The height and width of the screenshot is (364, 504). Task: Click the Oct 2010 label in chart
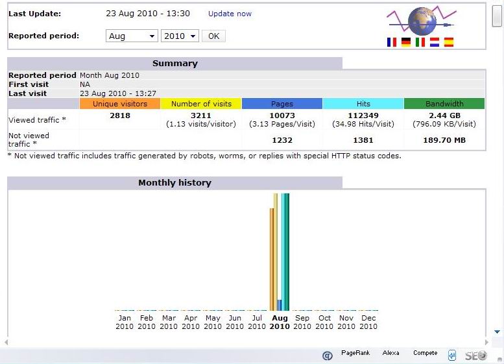coord(324,322)
